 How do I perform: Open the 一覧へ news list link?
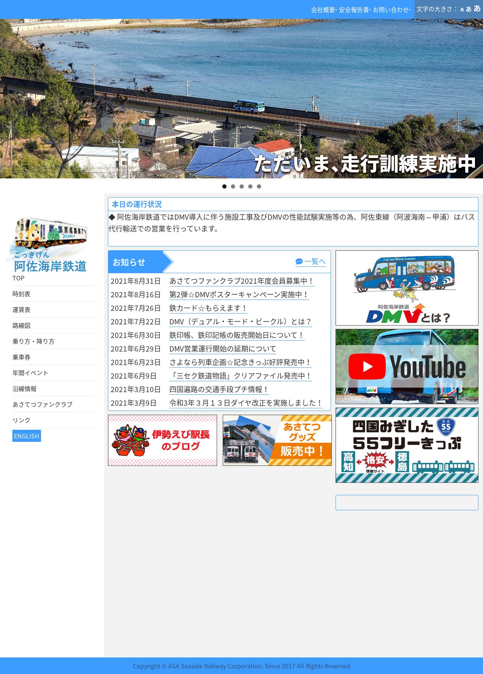click(310, 262)
